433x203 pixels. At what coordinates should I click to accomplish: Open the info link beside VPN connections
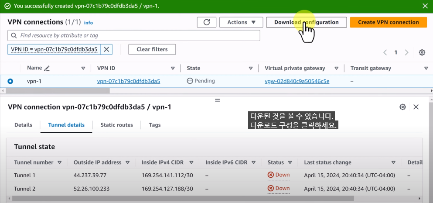tap(89, 23)
